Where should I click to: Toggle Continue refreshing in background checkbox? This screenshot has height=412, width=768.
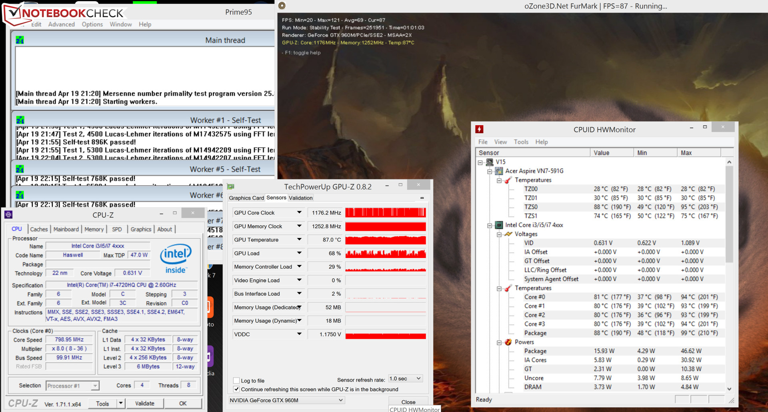pos(236,389)
